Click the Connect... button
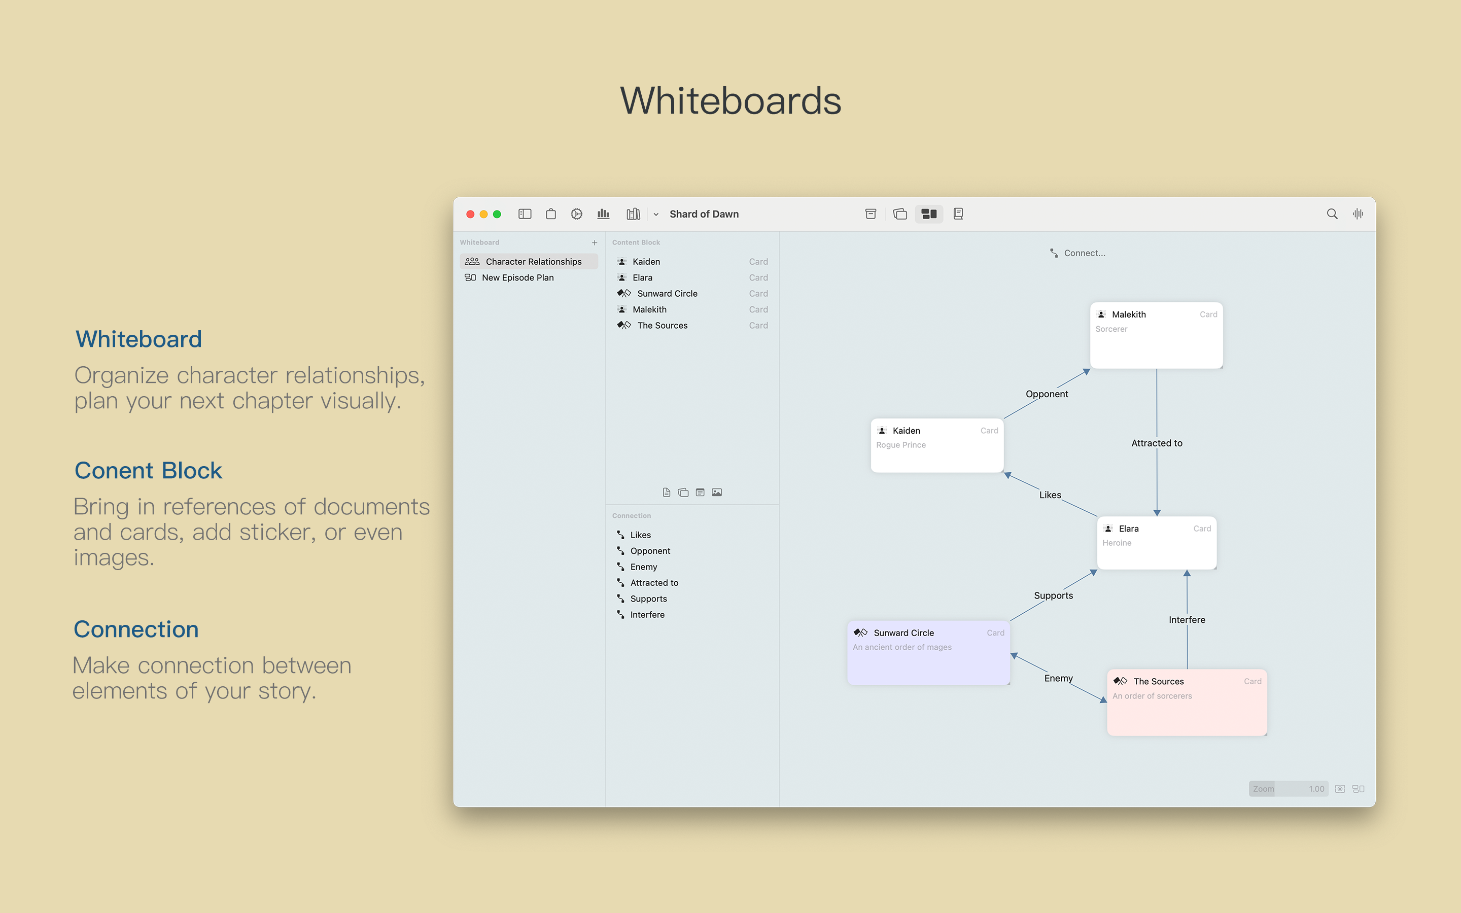This screenshot has width=1461, height=913. pyautogui.click(x=1077, y=253)
